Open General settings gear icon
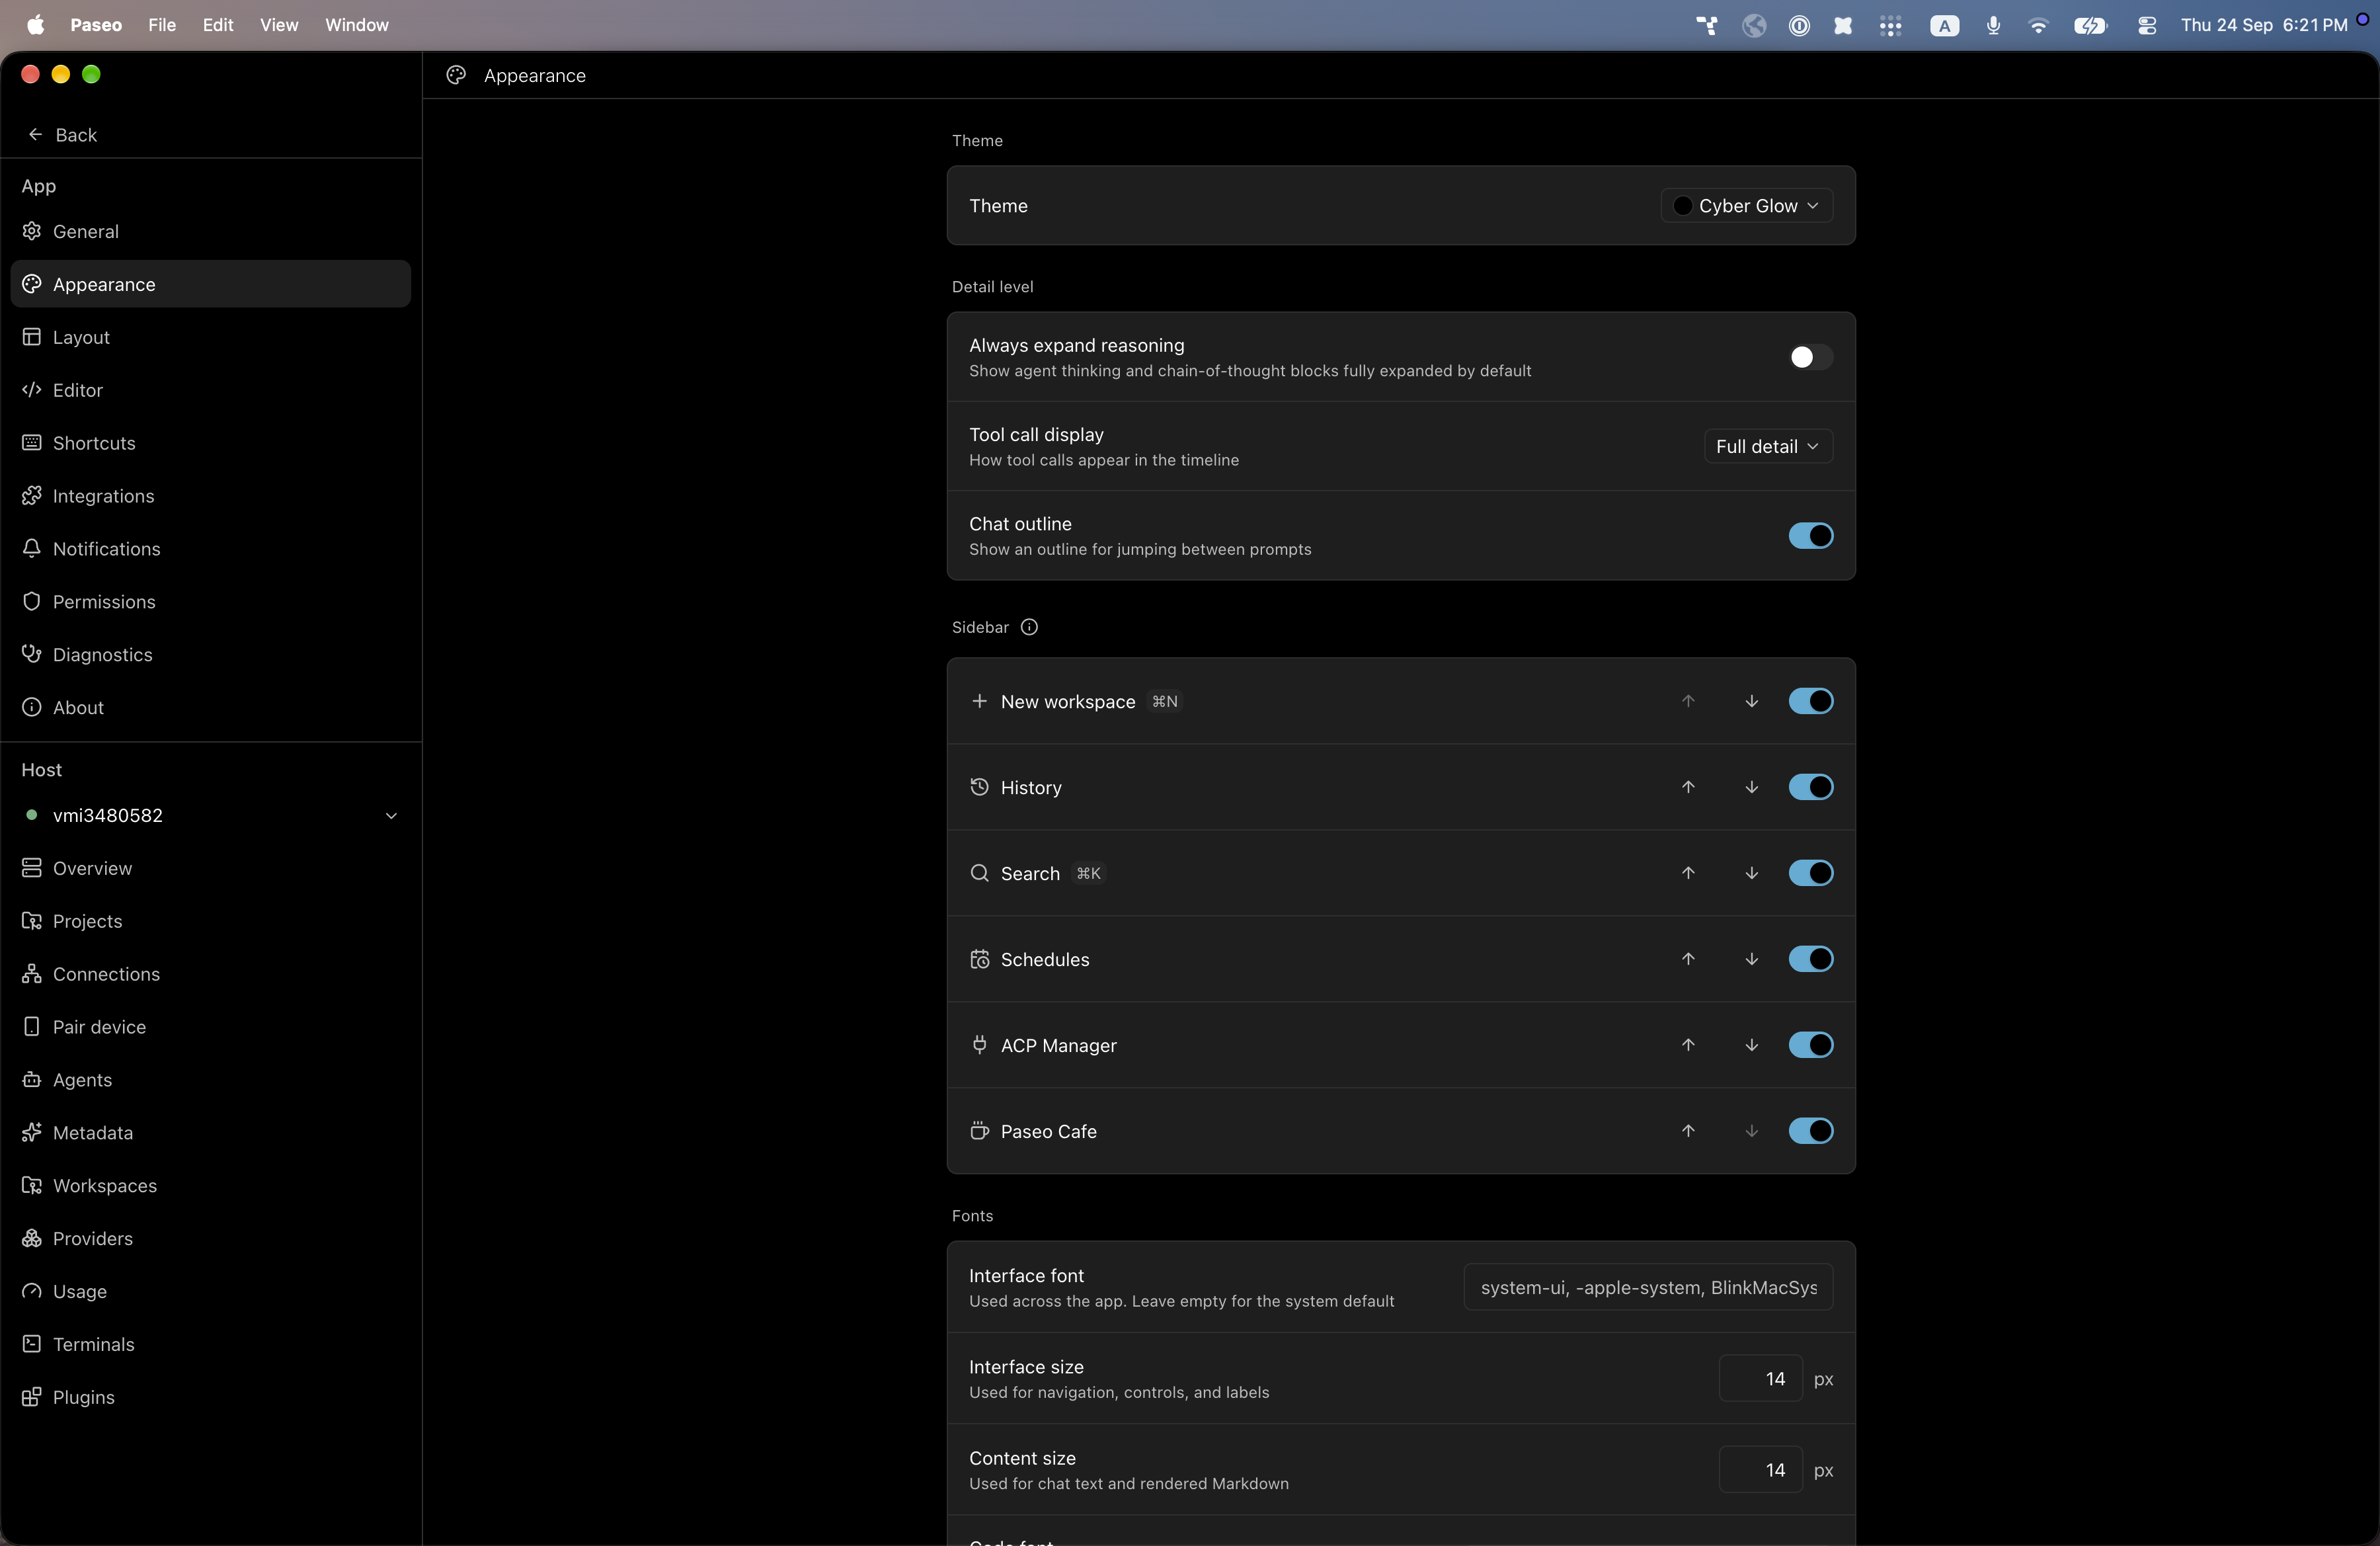This screenshot has height=1546, width=2380. pyautogui.click(x=32, y=231)
